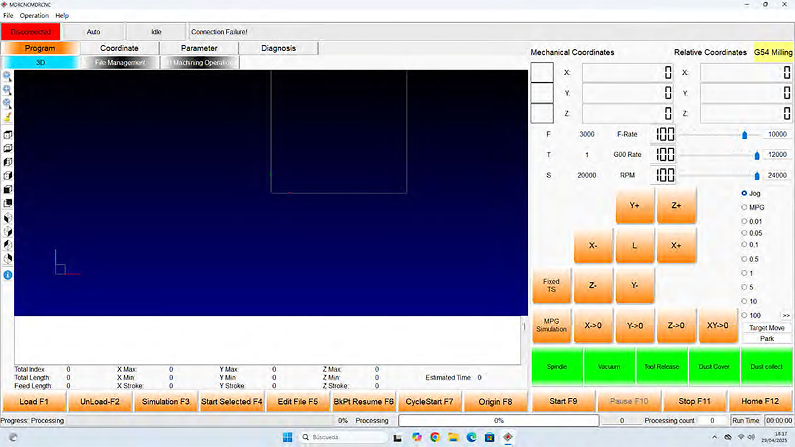The image size is (795, 447).
Task: Toggle the Vacuum green button
Action: coord(609,366)
